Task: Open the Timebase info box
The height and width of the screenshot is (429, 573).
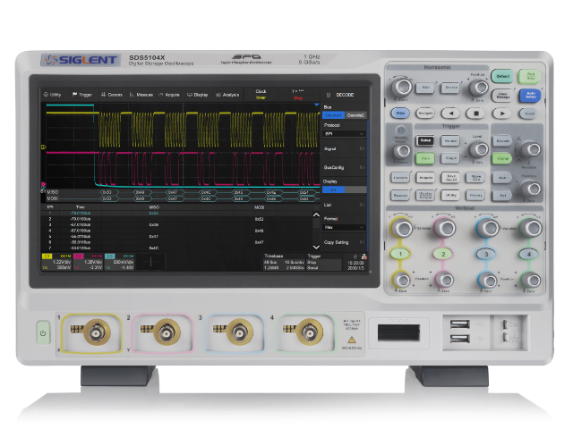Action: click(x=284, y=262)
